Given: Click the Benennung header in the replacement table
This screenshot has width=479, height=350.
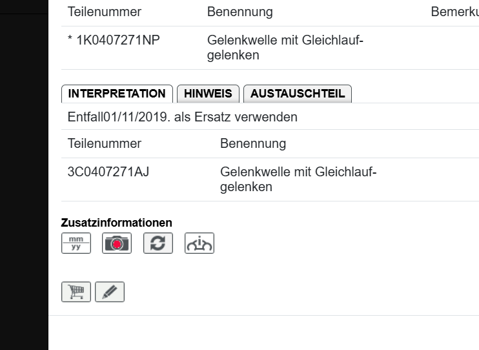Looking at the screenshot, I should (x=253, y=143).
